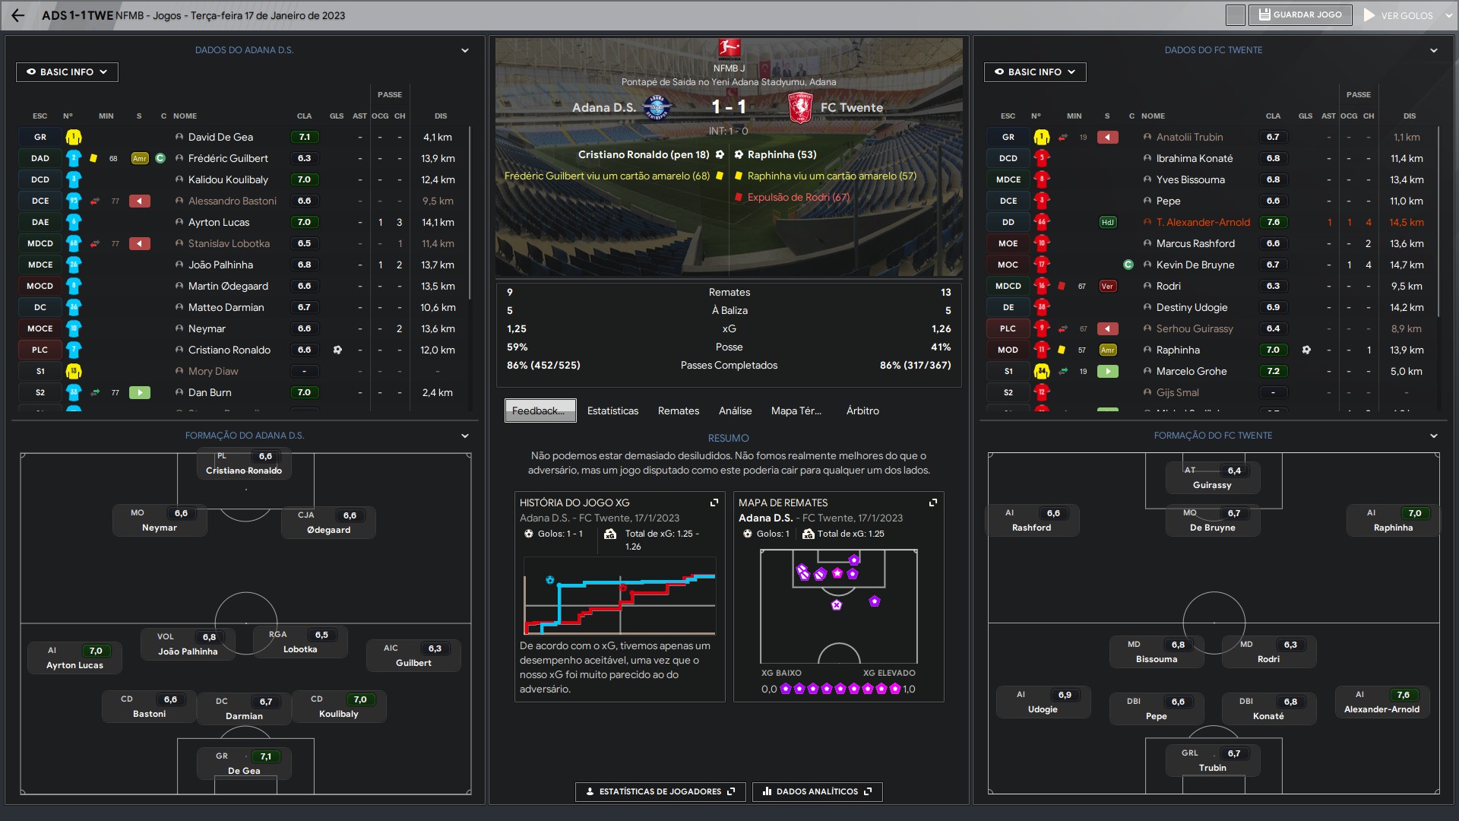Screen dimensions: 1459x821
Task: Open Ayrton Lucas player link
Action: 219,223
